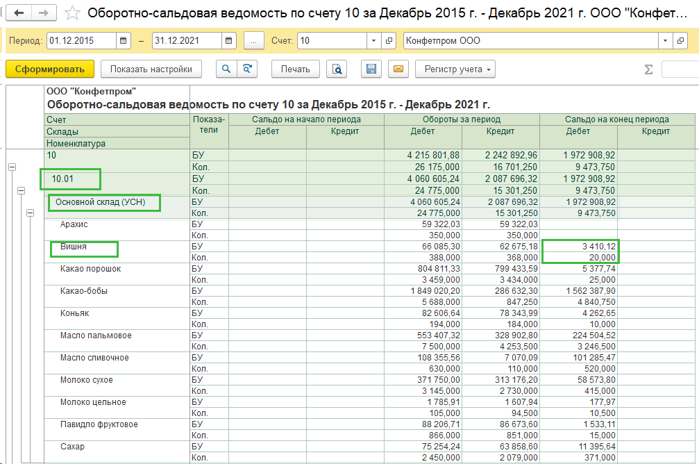Click the Печать button
Screen dimensions: 699x464
(296, 69)
